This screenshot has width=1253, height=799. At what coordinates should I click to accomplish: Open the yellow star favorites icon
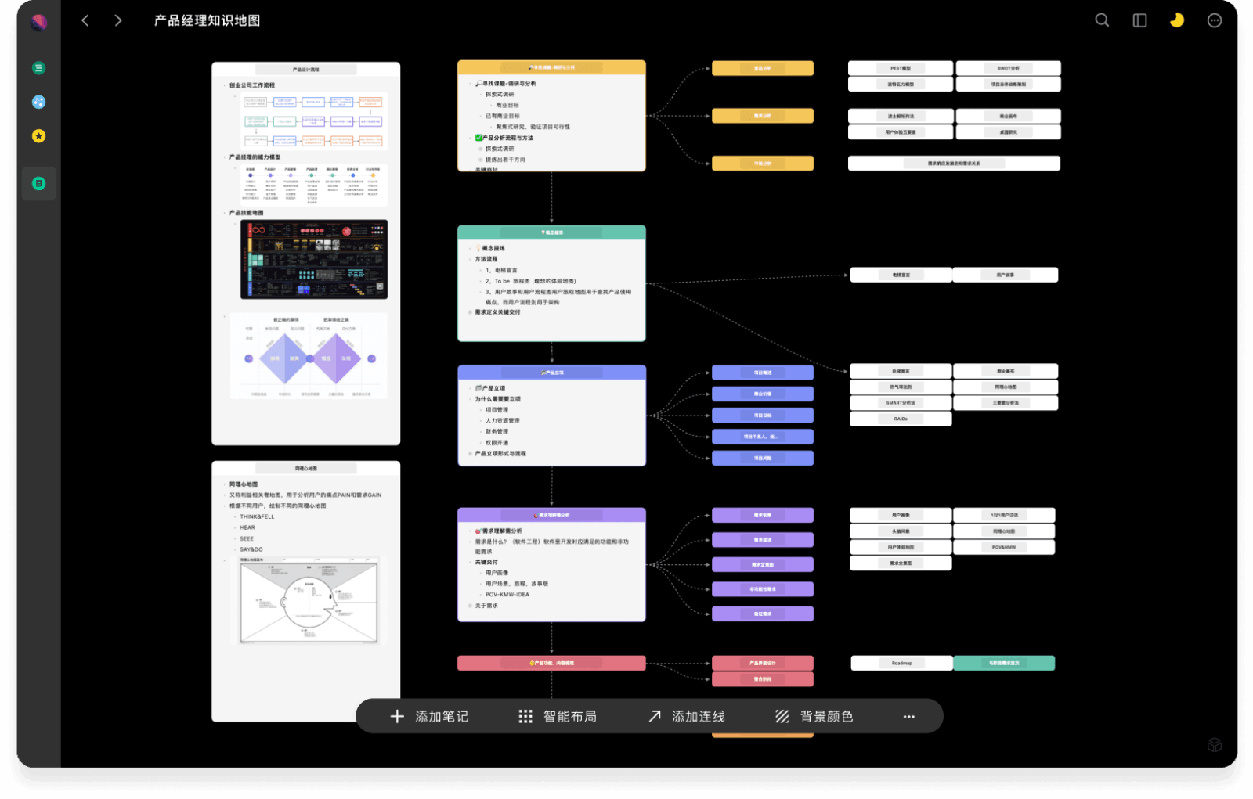(x=38, y=136)
